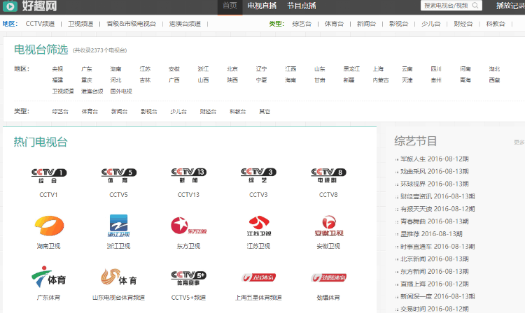Open 时事直通车 2016-08-13期 program
The height and width of the screenshot is (313, 525).
tap(437, 247)
